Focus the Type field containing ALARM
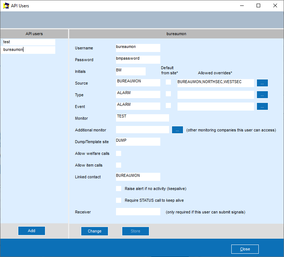This screenshot has width=284, height=257. pos(138,94)
